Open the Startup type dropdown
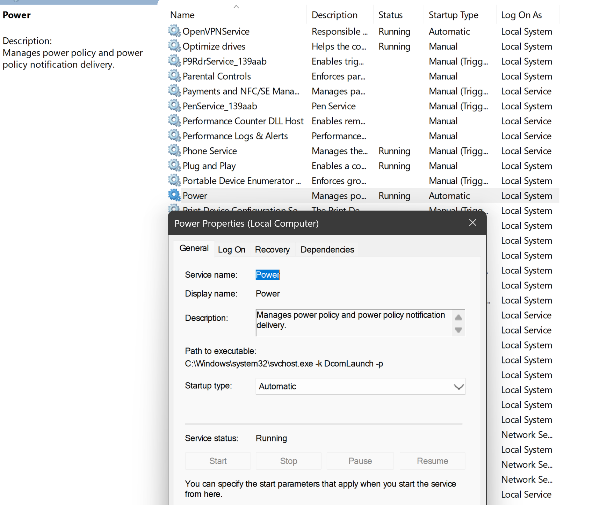This screenshot has height=505, width=600. coord(360,386)
